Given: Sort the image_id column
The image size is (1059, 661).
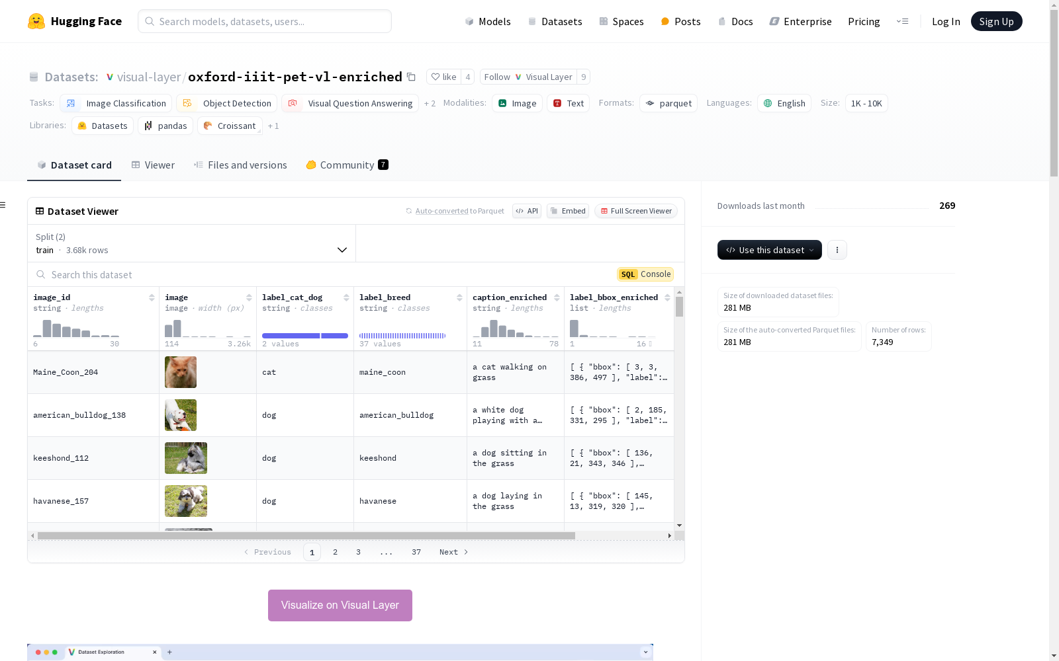Looking at the screenshot, I should tap(152, 297).
